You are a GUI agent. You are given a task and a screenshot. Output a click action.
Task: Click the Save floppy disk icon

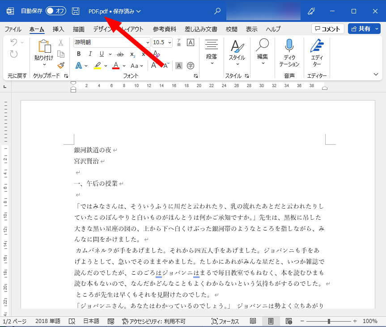(76, 11)
